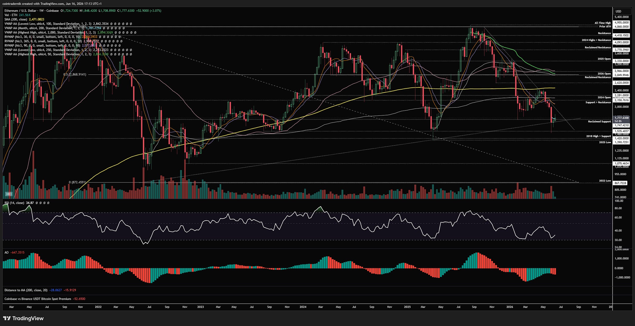Select the RVWAP hlc3 90 legend row
635x326 pixels.
pos(63,45)
